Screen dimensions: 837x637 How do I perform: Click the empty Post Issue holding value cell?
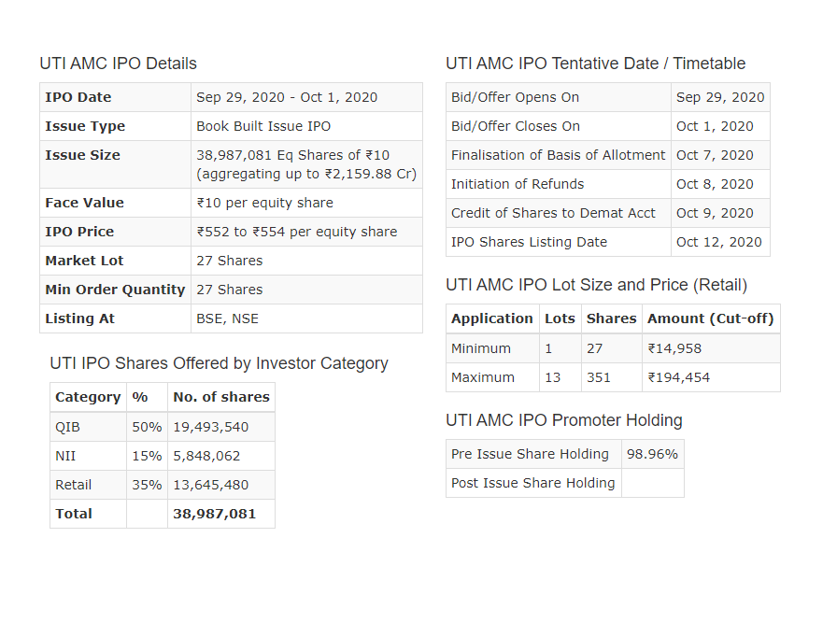(652, 483)
